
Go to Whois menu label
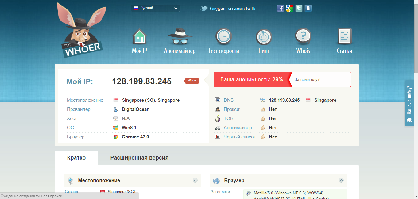coord(303,51)
